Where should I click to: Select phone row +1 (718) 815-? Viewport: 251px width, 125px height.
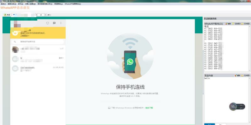coord(213,45)
